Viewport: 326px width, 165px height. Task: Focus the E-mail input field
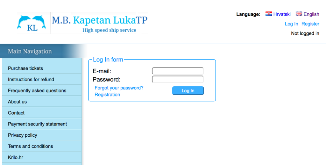click(x=178, y=71)
